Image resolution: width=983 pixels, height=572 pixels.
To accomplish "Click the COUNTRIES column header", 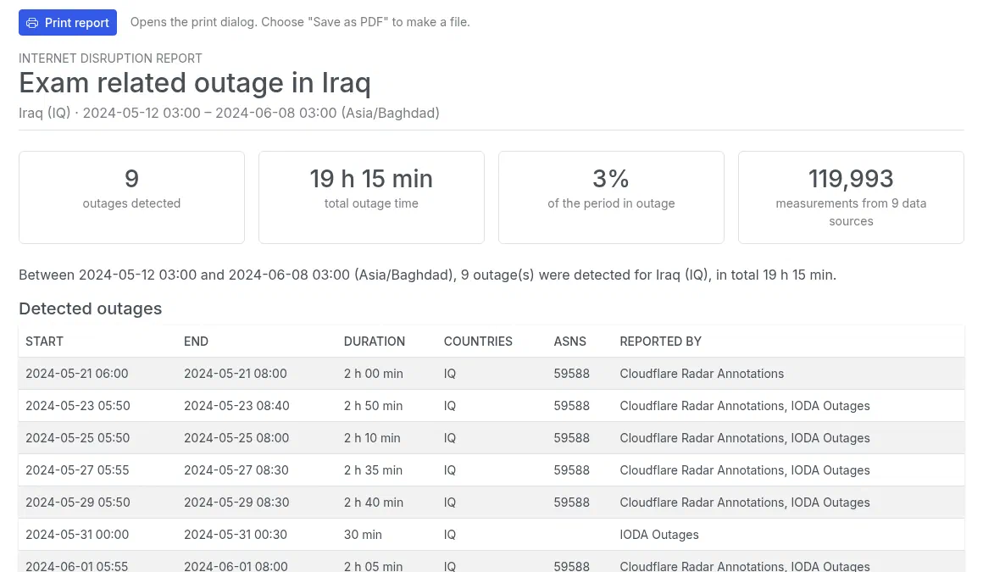I will (478, 342).
